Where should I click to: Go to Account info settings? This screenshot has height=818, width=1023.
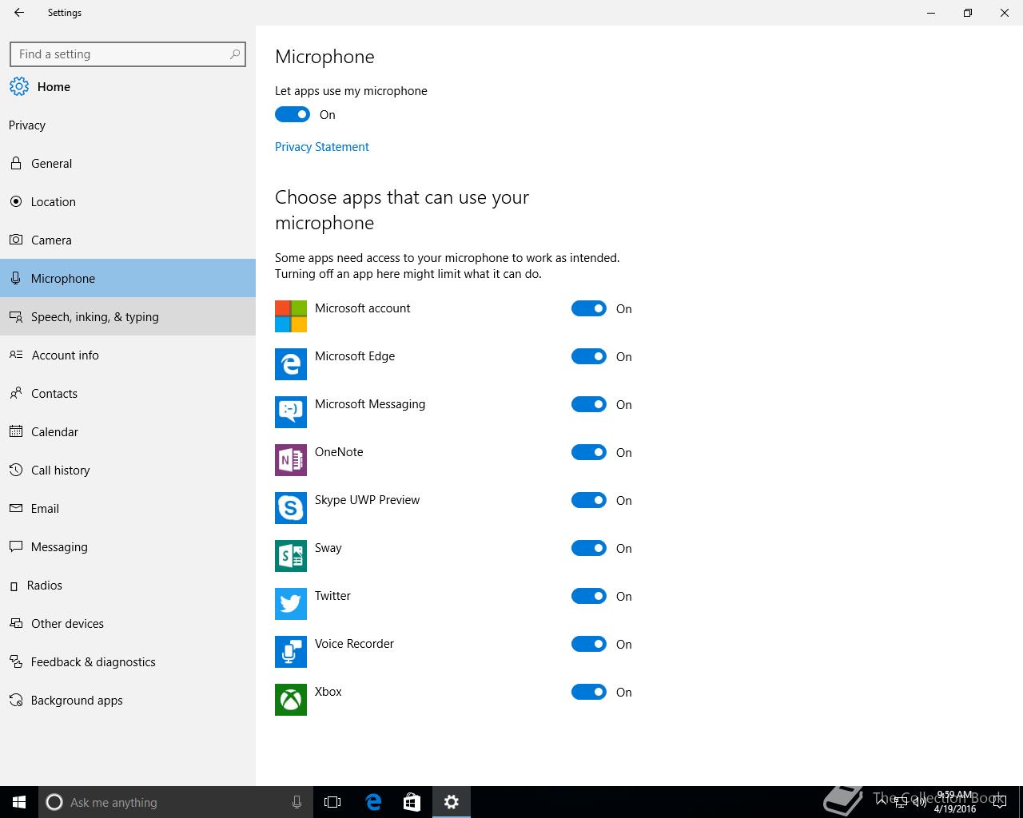tap(128, 355)
